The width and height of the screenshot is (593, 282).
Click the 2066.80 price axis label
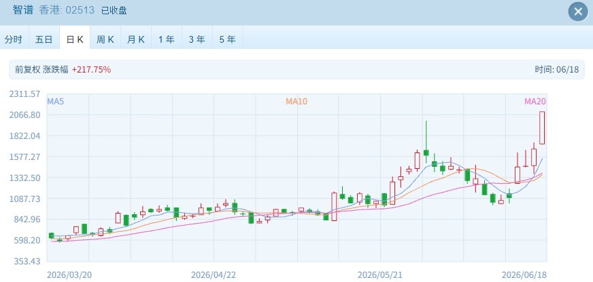click(x=24, y=115)
